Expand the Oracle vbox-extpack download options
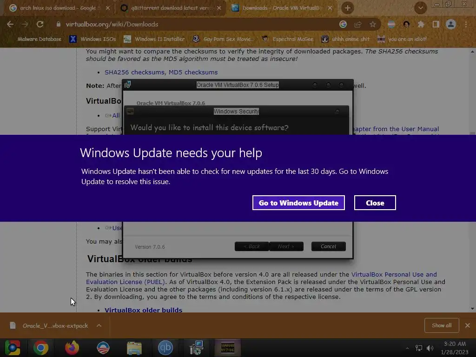Image resolution: width=476 pixels, height=357 pixels. 99,325
